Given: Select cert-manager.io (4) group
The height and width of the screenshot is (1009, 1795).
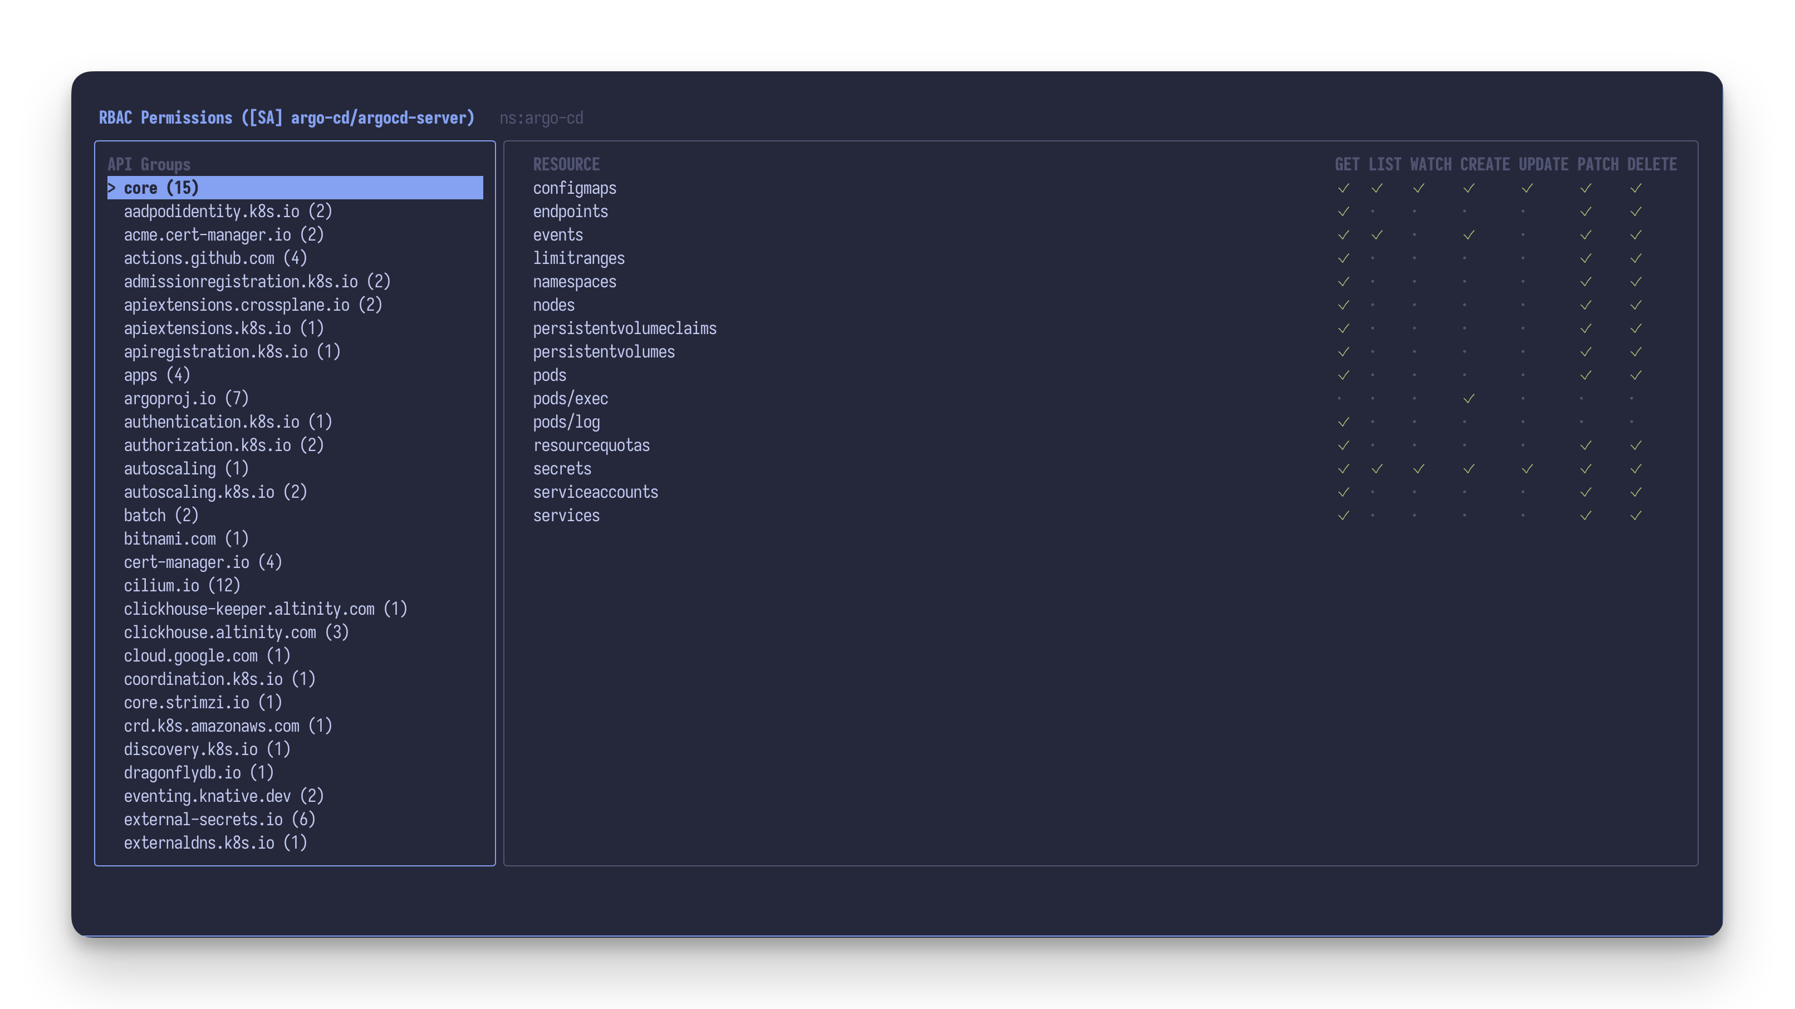Looking at the screenshot, I should pyautogui.click(x=203, y=562).
